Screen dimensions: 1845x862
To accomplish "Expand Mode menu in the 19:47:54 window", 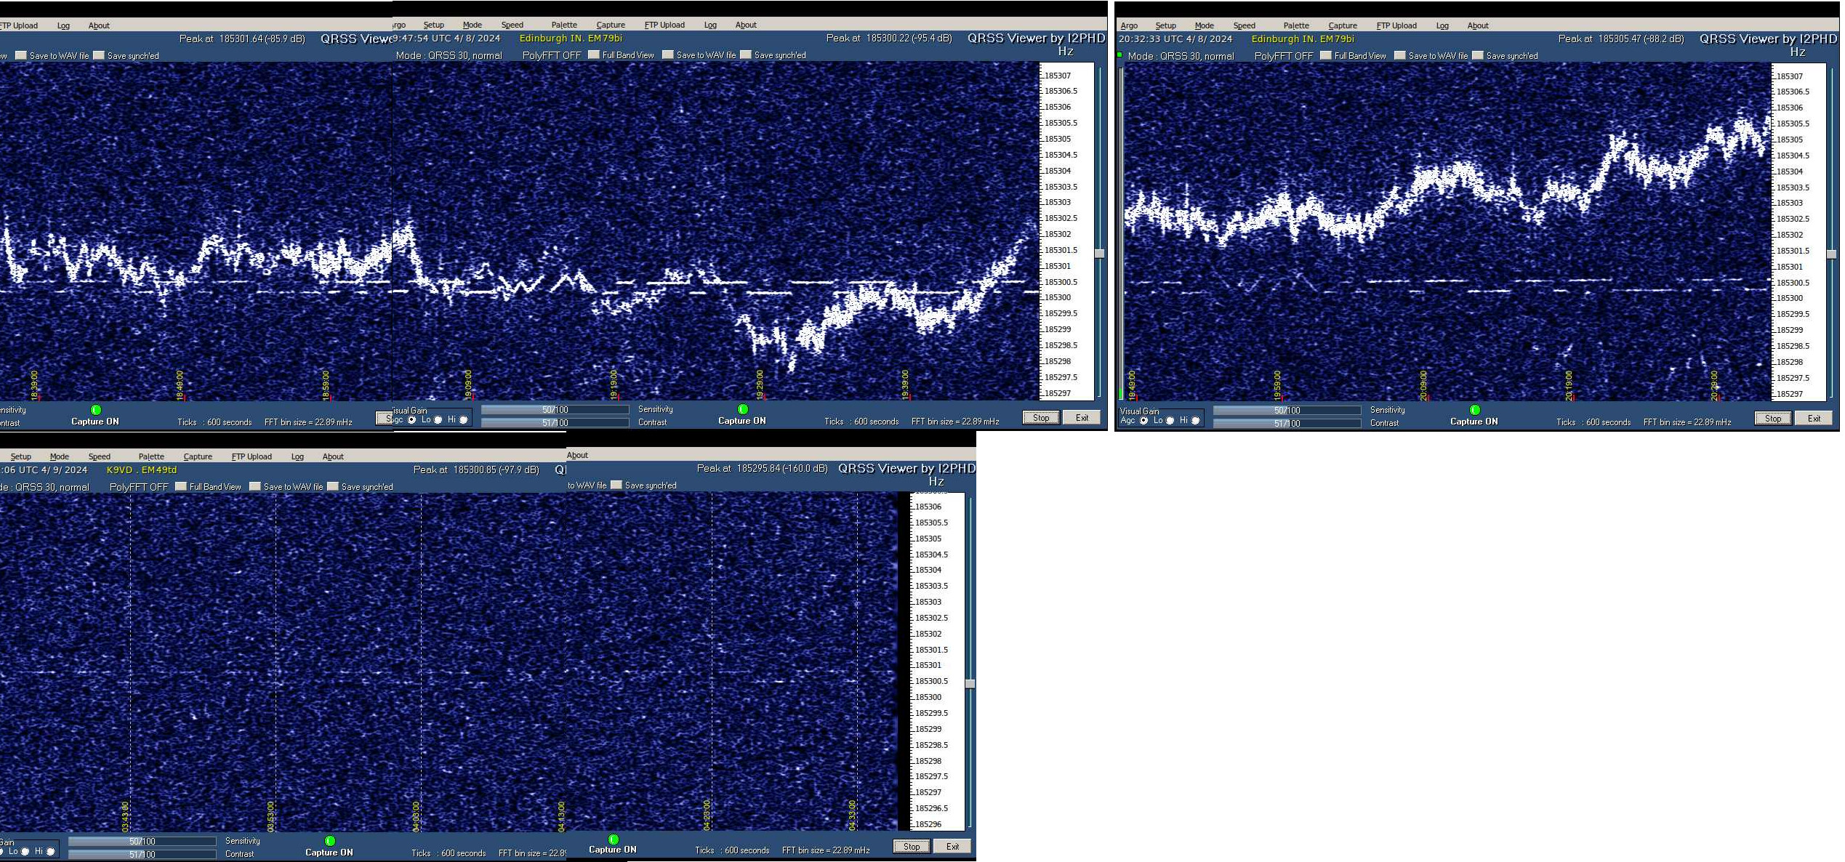I will (x=472, y=25).
